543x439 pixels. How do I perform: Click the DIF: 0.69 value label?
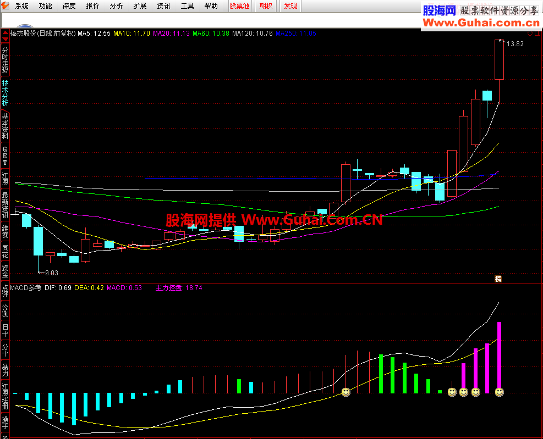[58, 288]
